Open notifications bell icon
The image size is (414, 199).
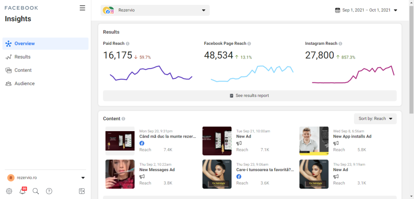click(23, 191)
